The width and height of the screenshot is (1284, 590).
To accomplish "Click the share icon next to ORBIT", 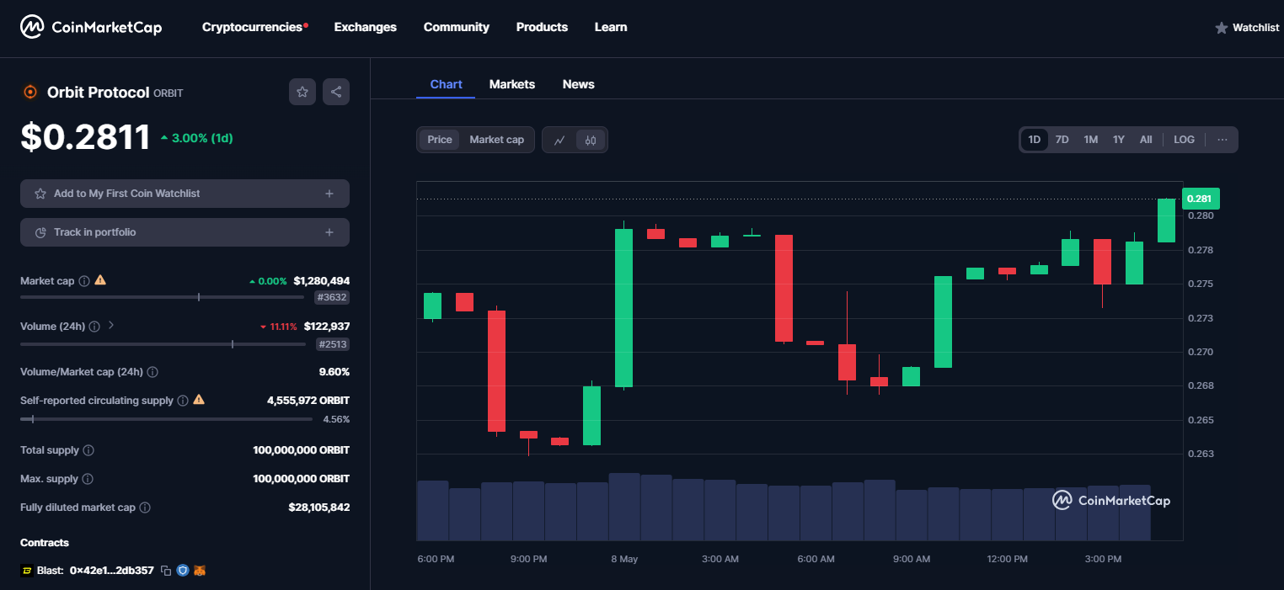I will coord(336,92).
